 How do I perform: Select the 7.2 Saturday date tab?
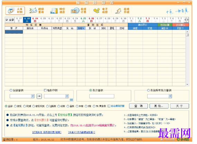pos(140,20)
